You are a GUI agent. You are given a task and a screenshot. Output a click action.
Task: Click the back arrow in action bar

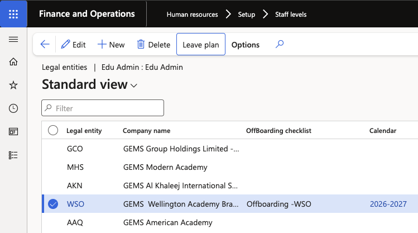(45, 44)
